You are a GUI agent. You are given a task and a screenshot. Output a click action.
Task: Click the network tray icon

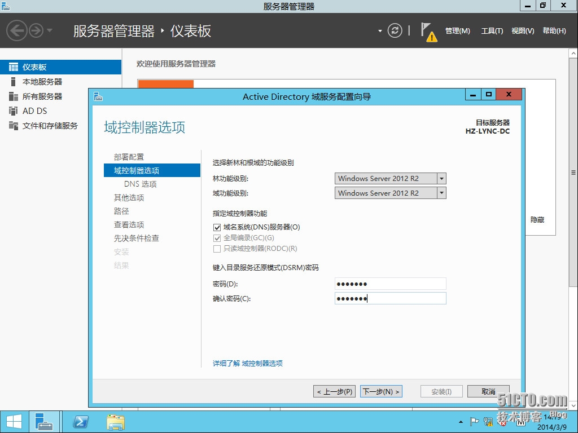(x=488, y=422)
